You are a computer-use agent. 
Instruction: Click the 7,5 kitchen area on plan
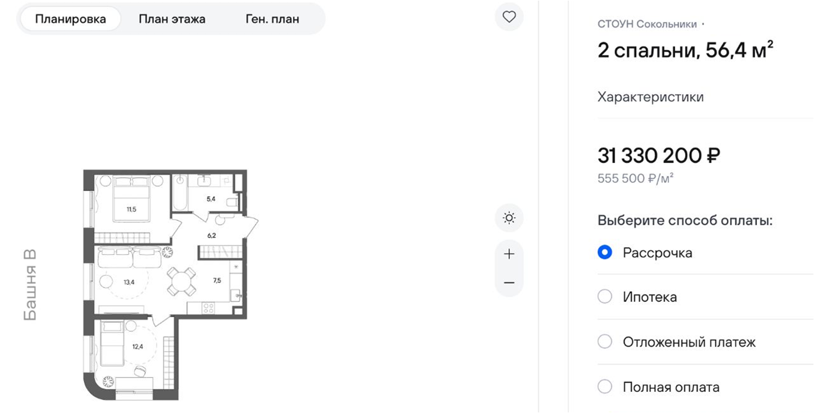click(217, 281)
